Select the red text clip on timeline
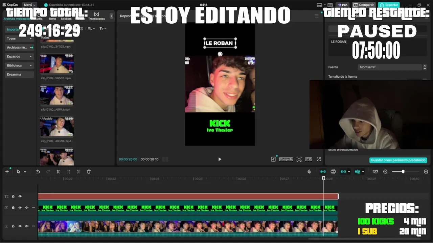Image resolution: width=433 pixels, height=243 pixels. 188,196
